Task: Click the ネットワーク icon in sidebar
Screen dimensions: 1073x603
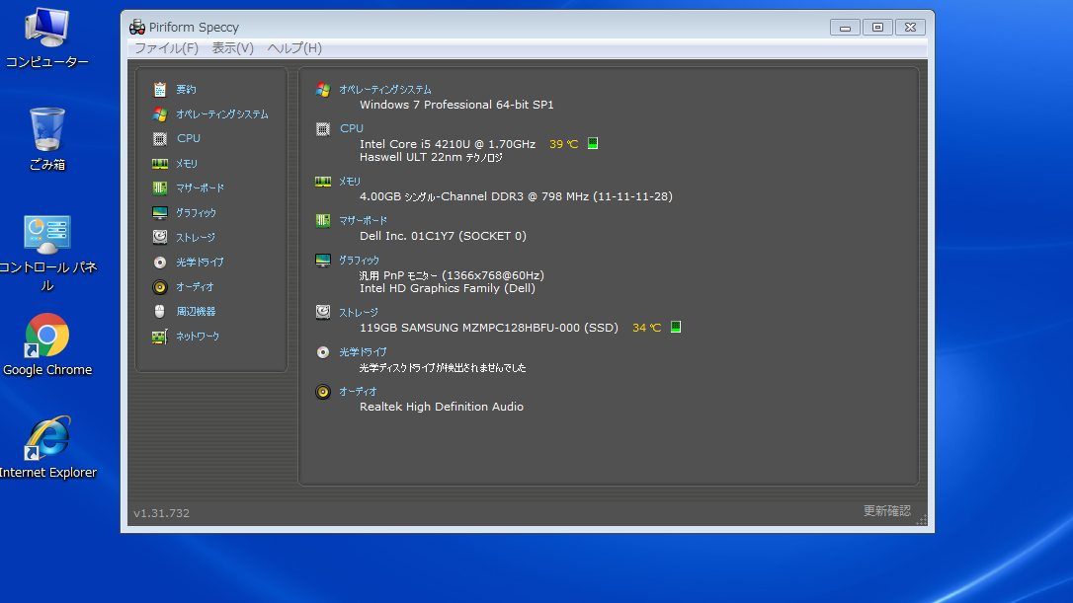Action: [x=159, y=337]
